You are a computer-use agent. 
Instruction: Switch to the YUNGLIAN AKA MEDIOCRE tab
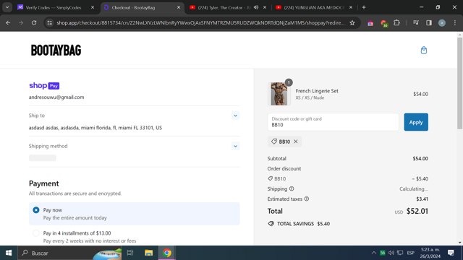click(310, 7)
